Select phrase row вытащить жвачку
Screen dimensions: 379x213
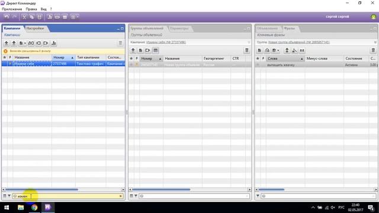[x=316, y=65]
